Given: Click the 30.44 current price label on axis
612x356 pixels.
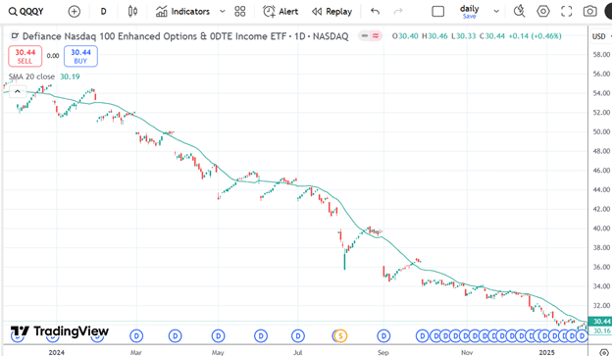Looking at the screenshot, I should pos(600,322).
